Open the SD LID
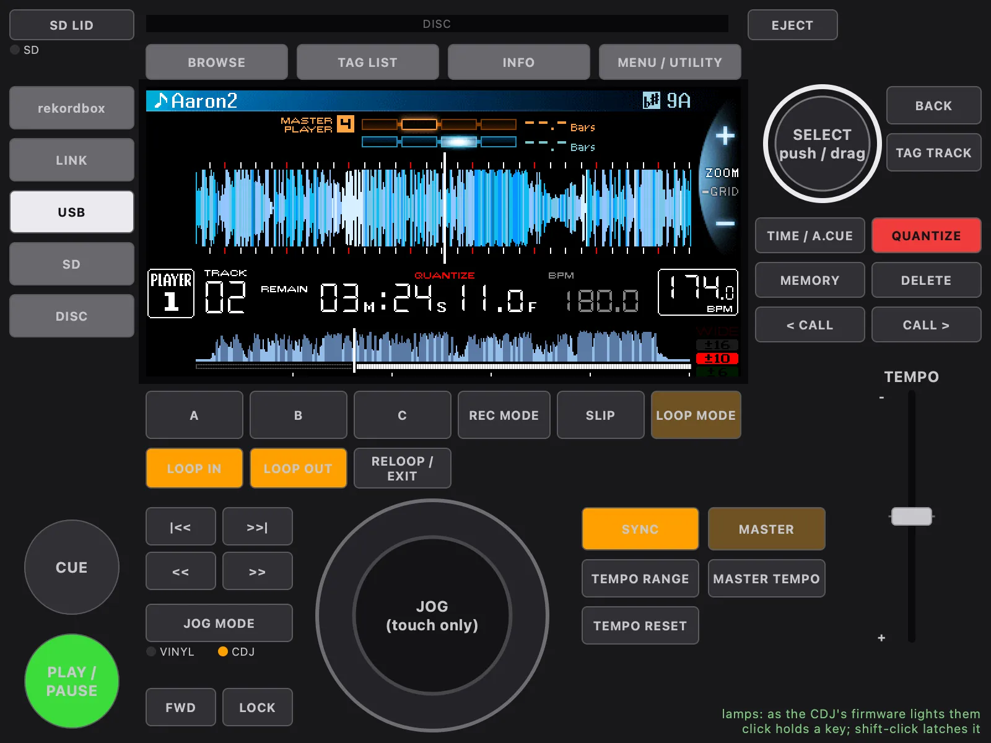 pos(72,25)
